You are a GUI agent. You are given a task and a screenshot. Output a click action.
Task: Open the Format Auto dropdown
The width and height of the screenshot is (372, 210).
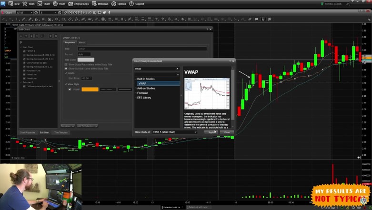84,54
